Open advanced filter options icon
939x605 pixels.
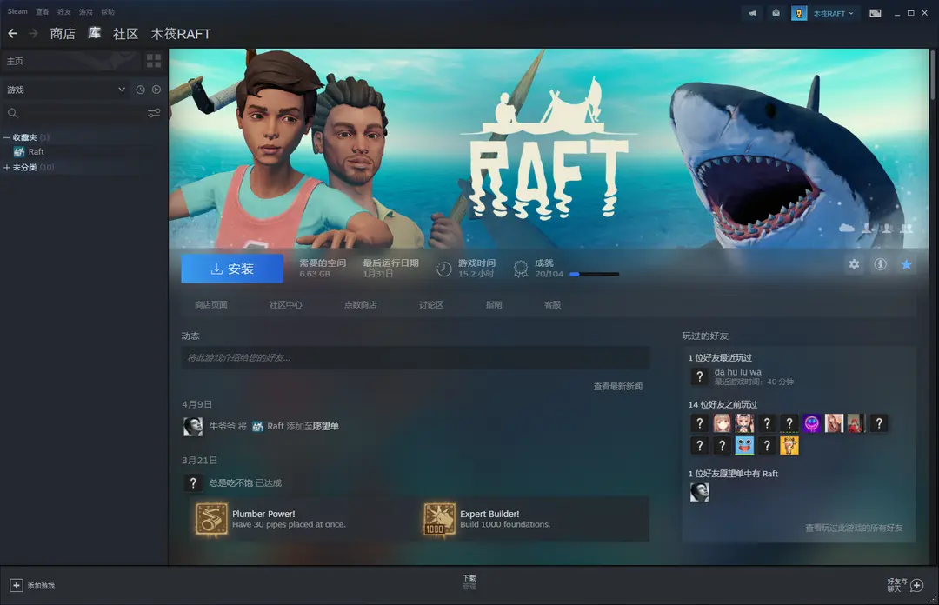click(154, 113)
